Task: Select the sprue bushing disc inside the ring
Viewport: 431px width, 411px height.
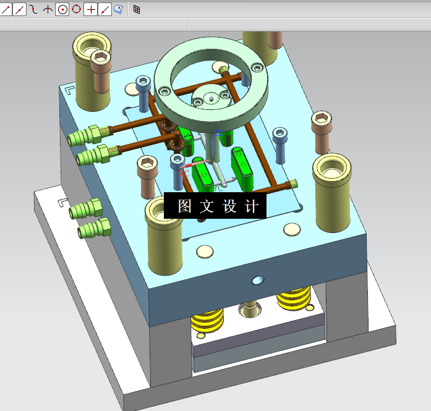Action: tap(211, 98)
